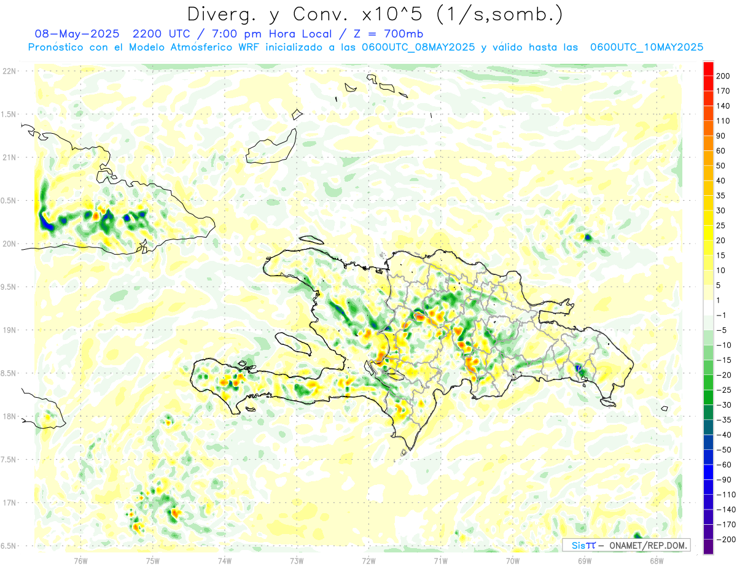Viewport: 737px width, 569px height.
Task: Click the '0.5N' latitude label
Action: (x=9, y=201)
